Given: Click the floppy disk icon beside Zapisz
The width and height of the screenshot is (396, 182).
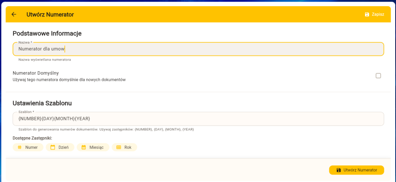Looking at the screenshot, I should click(x=367, y=14).
